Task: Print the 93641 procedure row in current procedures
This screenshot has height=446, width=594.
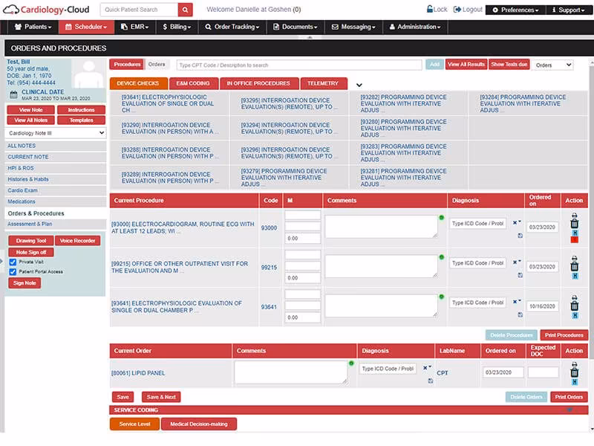Action: (574, 298)
